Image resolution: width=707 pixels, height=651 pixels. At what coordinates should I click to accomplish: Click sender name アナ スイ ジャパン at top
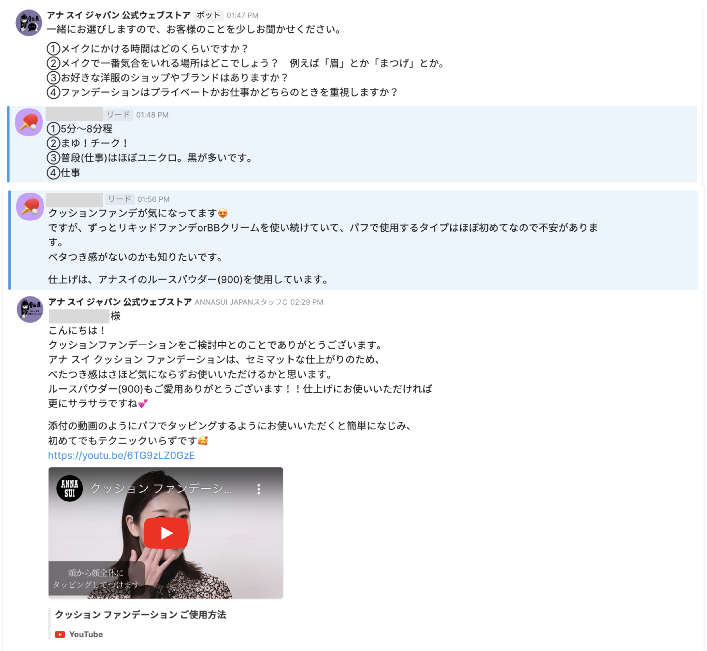point(119,15)
